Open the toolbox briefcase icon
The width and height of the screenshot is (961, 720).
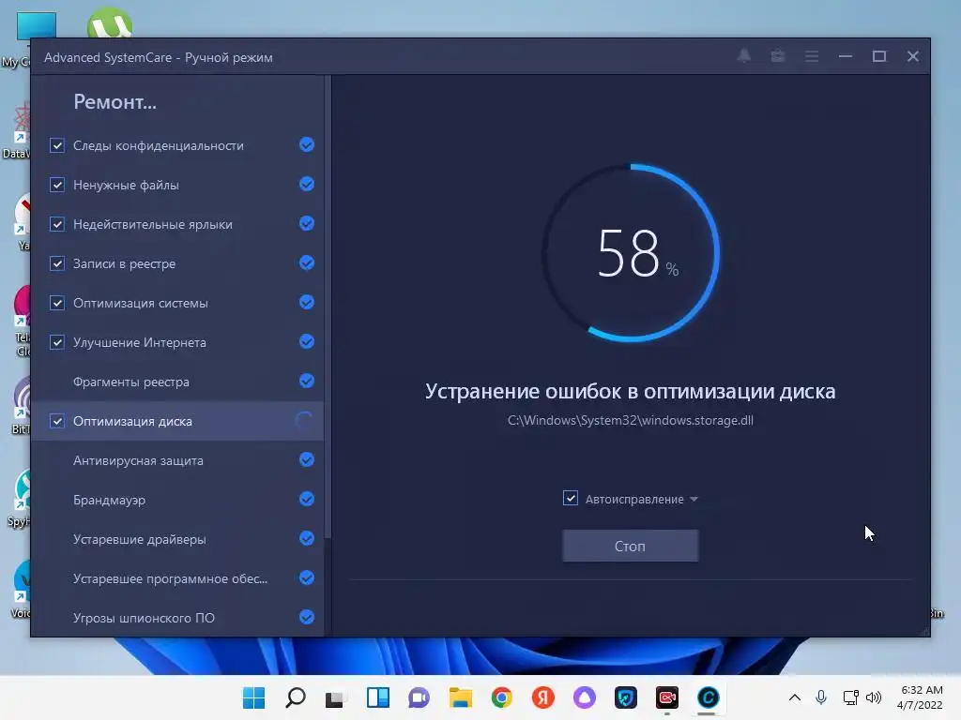pyautogui.click(x=778, y=56)
